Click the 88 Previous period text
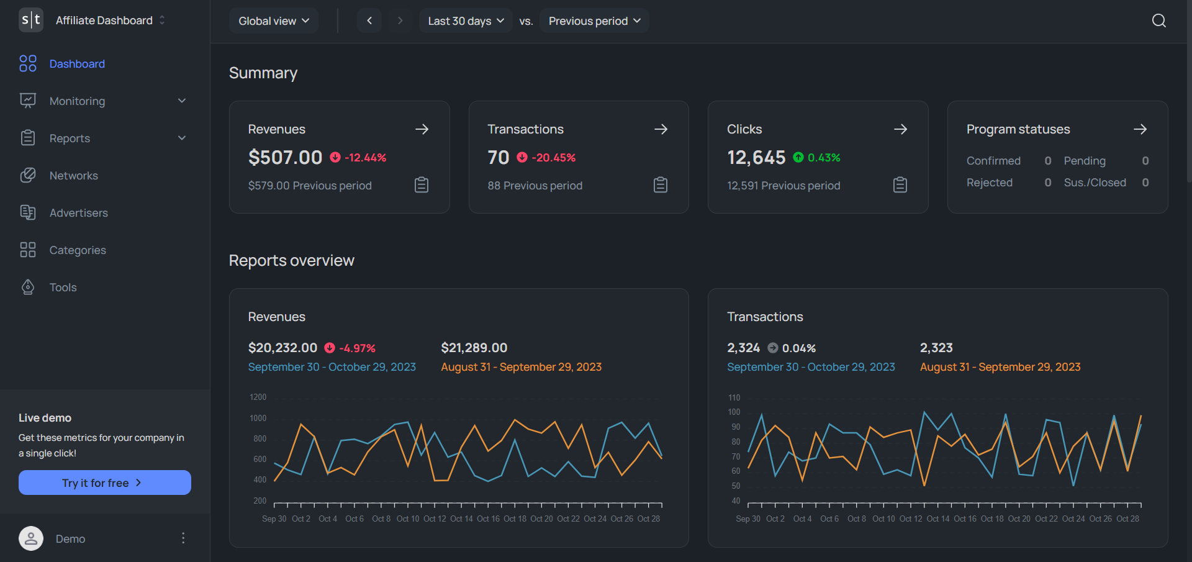 point(535,186)
